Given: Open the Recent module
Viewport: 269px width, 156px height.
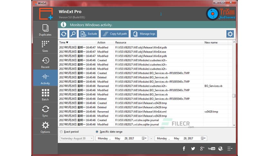Looking at the screenshot, I should point(45,62).
